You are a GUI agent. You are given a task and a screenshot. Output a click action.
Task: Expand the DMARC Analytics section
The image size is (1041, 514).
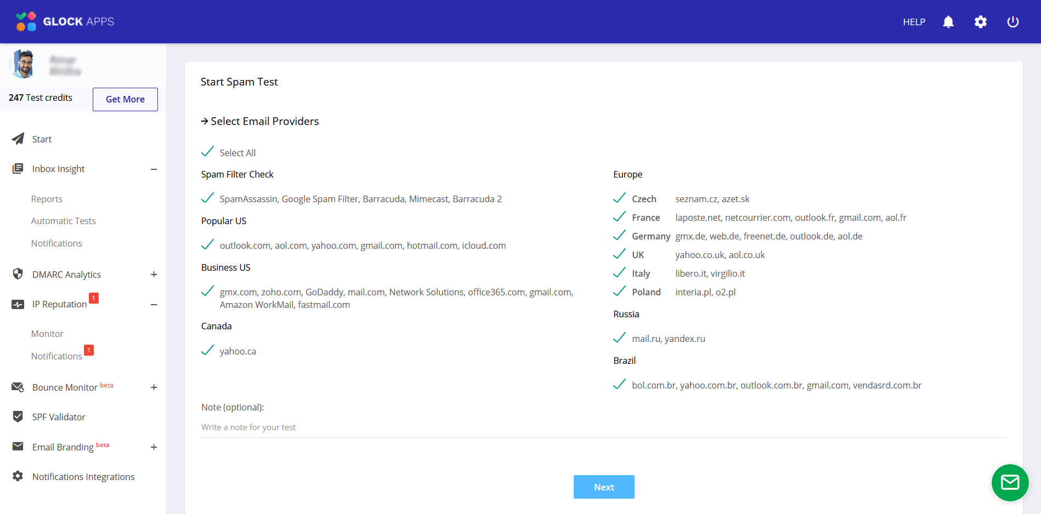coord(154,274)
